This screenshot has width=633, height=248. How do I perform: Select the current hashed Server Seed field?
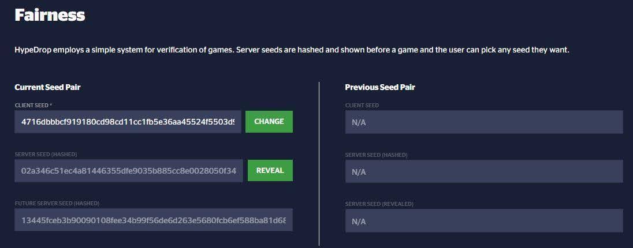click(x=128, y=171)
